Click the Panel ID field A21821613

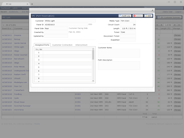(66, 24)
